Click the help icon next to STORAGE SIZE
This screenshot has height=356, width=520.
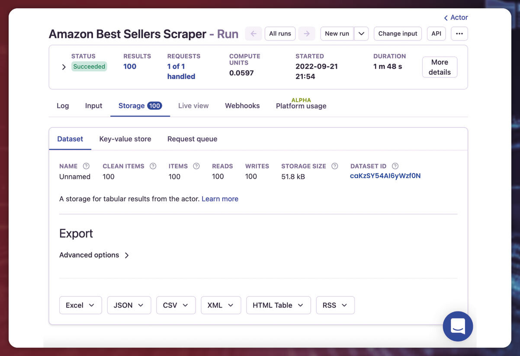pos(334,166)
